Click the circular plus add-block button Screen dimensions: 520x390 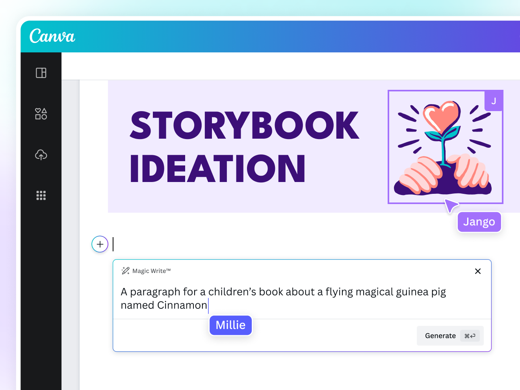[100, 244]
